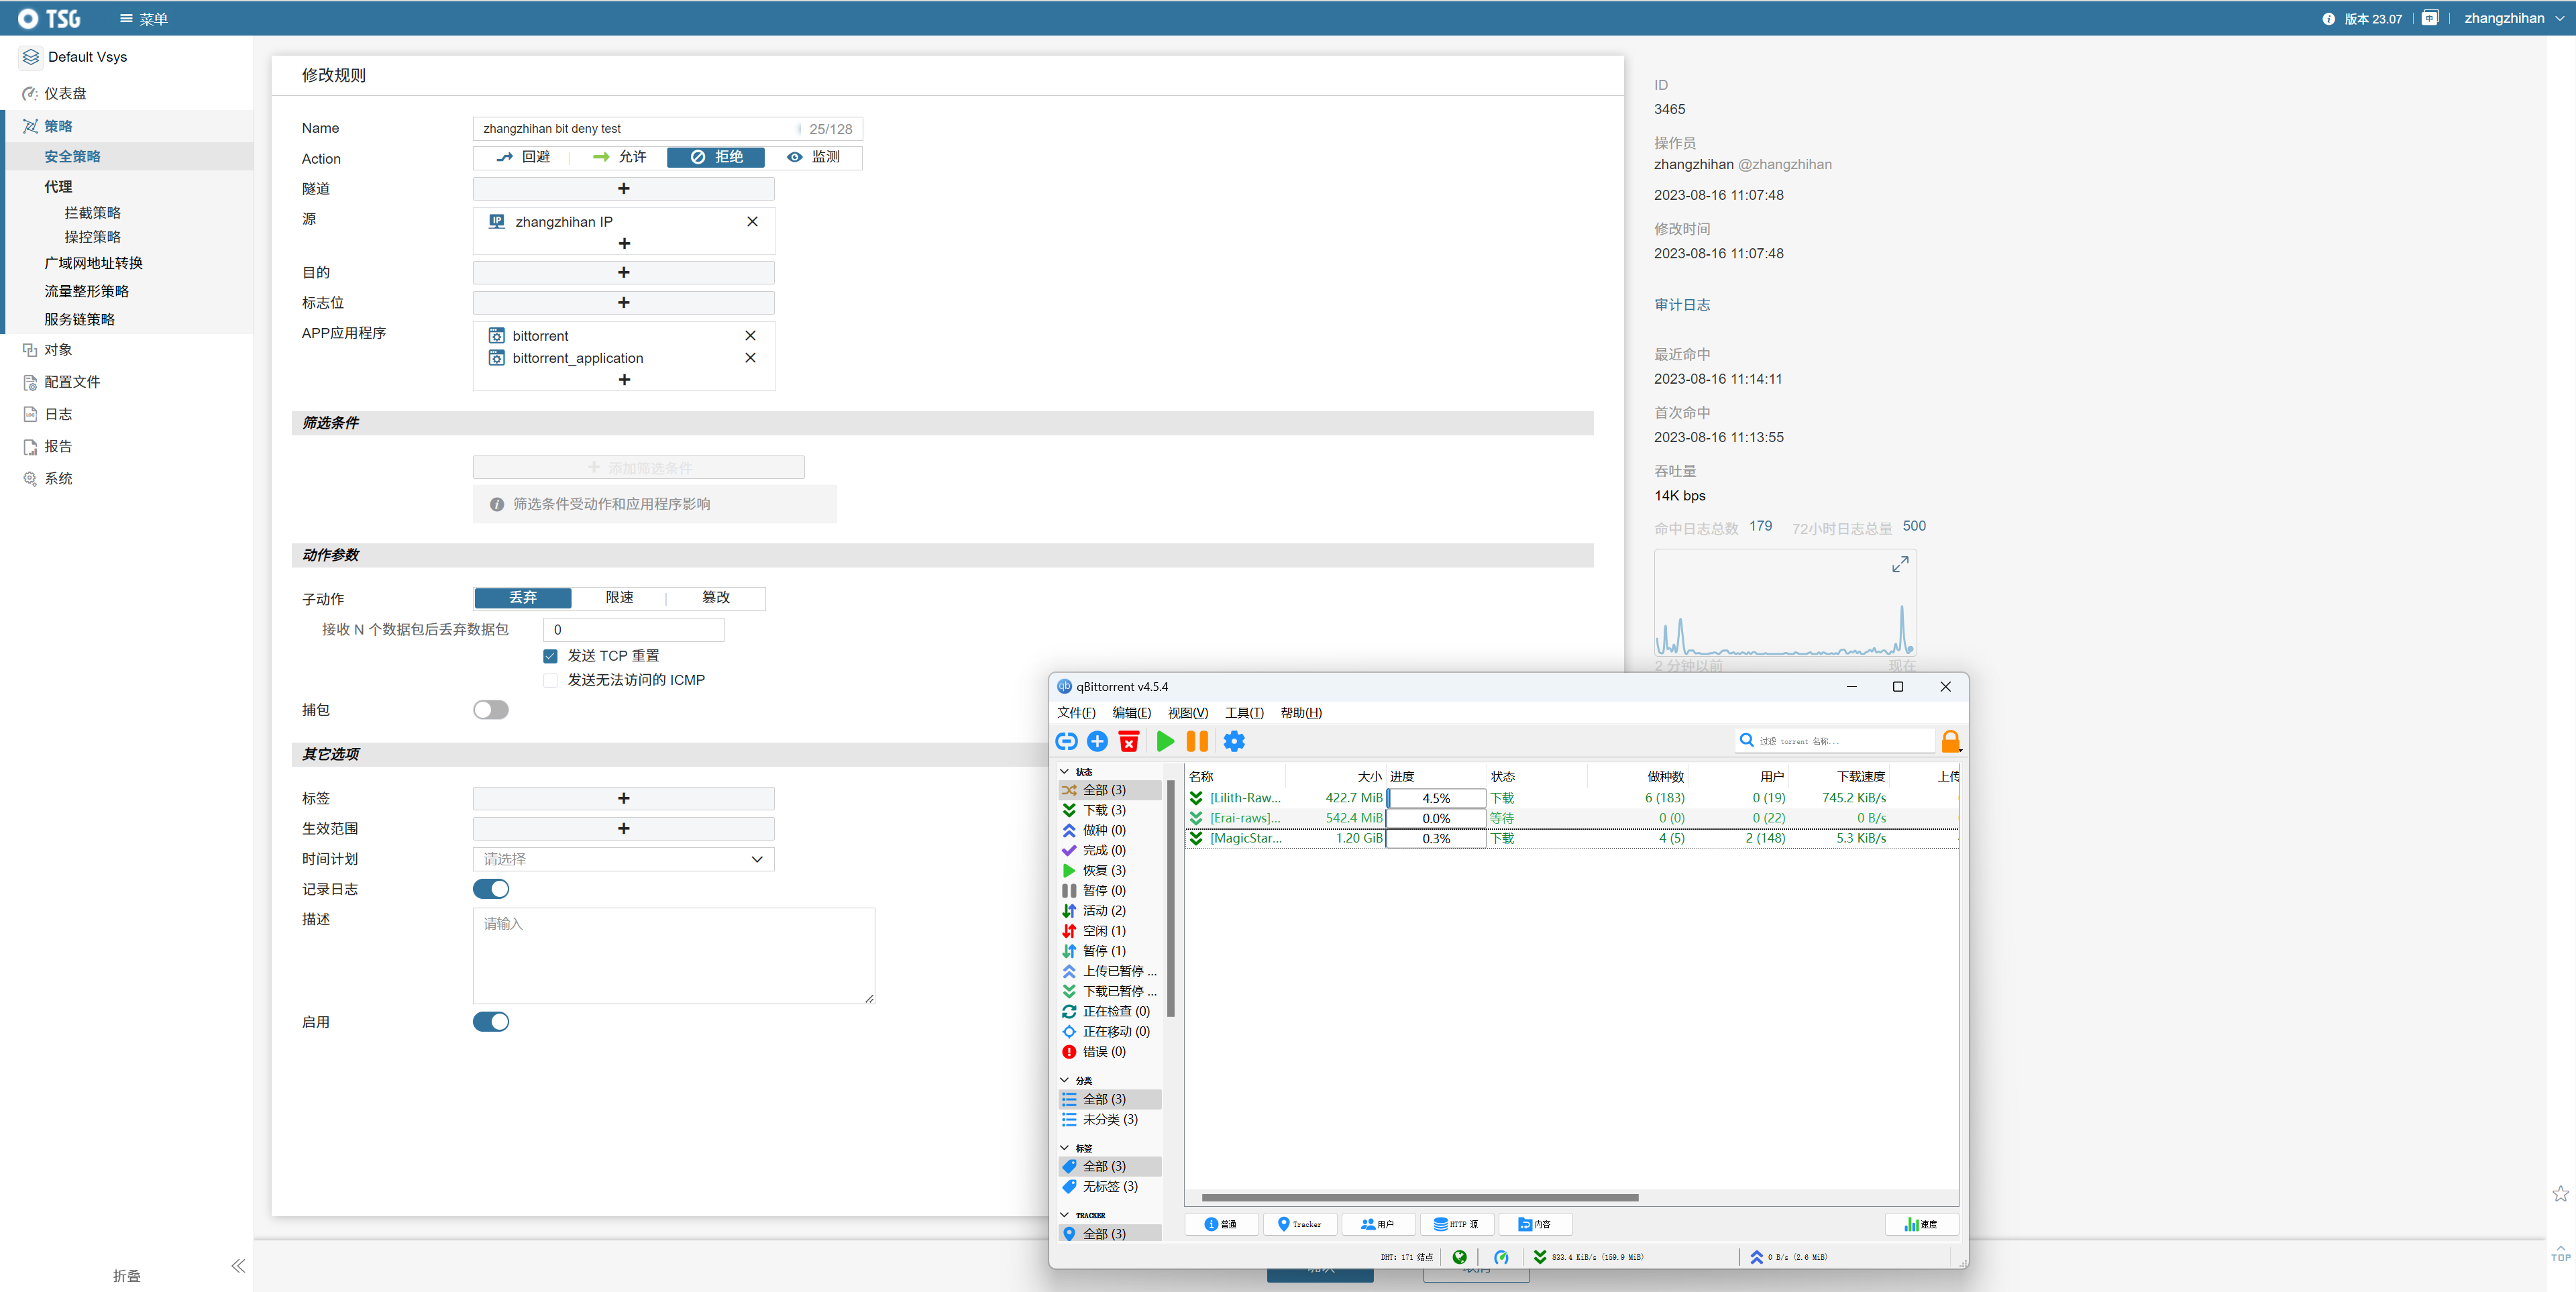2576x1292 pixels.
Task: Enable the 捕包 toggle switch
Action: point(491,710)
